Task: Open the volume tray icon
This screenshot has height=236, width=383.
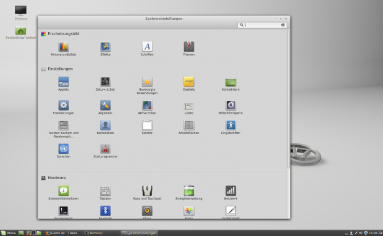Action: tap(361, 233)
